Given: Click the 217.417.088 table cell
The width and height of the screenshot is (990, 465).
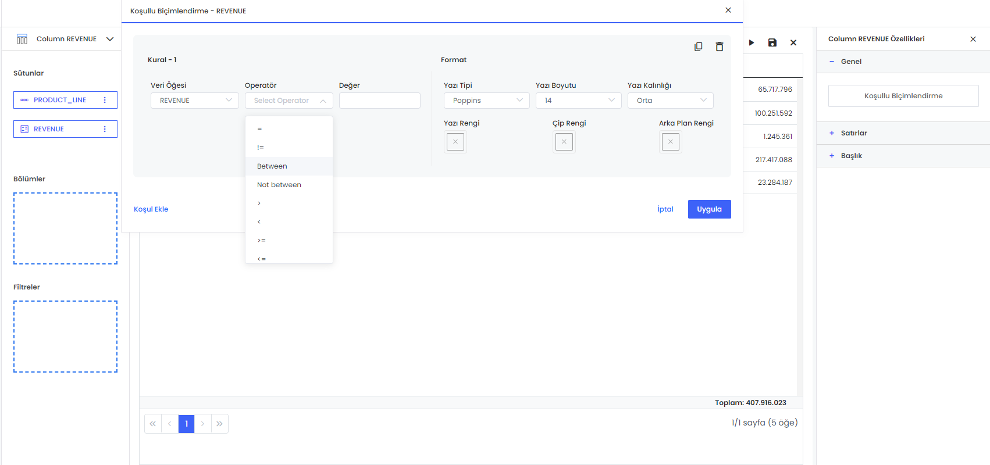Looking at the screenshot, I should click(x=774, y=160).
